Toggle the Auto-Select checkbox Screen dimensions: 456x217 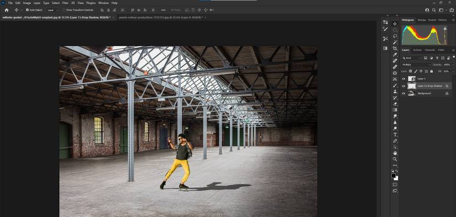[27, 10]
